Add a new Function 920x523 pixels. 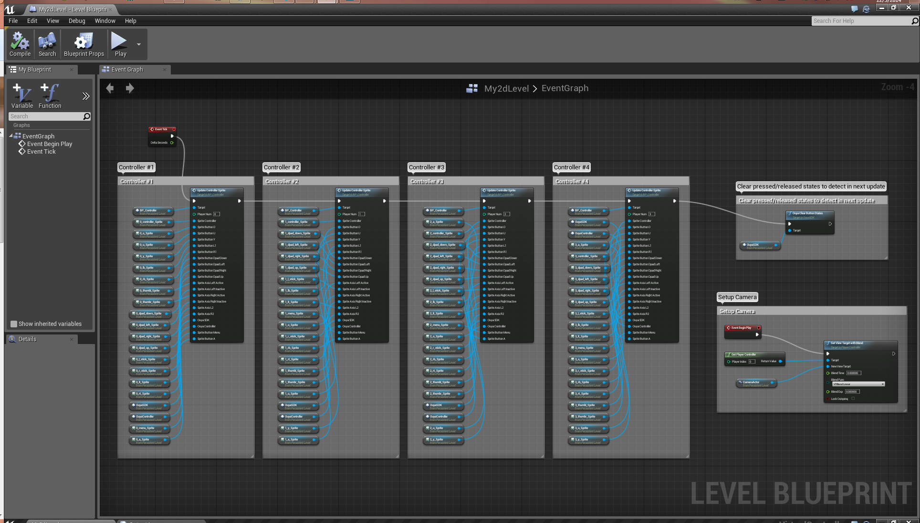(x=50, y=95)
